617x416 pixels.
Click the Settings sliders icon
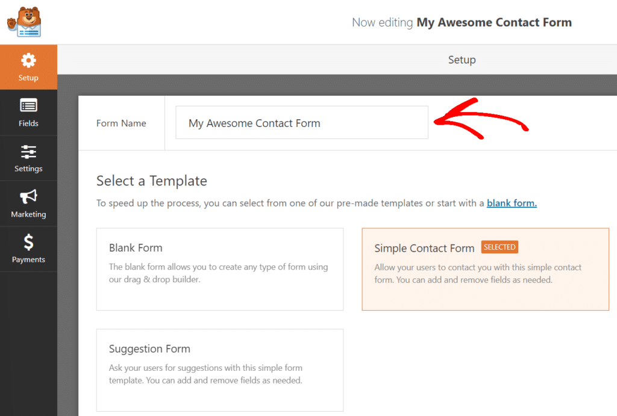28,151
